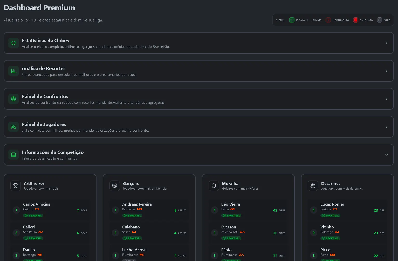398x261 pixels.
Task: Click the Desarmes card title
Action: pos(331,184)
